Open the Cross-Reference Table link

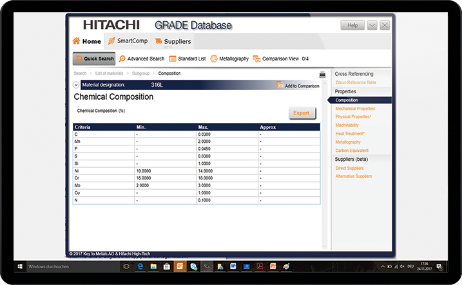356,82
